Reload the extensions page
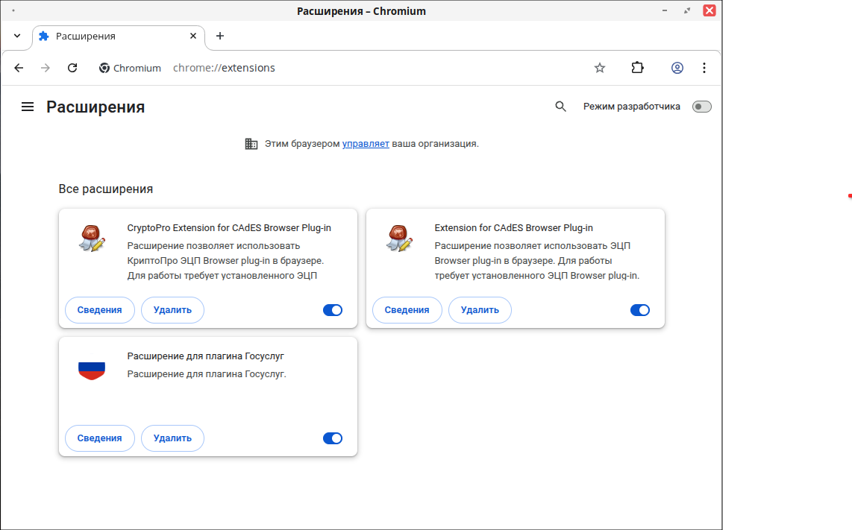The width and height of the screenshot is (852, 530). click(72, 68)
